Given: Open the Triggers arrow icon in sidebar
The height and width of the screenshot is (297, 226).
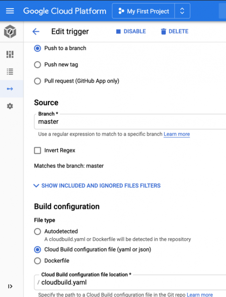Looking at the screenshot, I should click(10, 88).
